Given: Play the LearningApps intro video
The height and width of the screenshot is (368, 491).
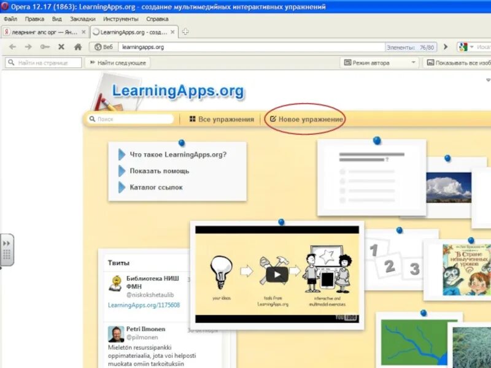Looking at the screenshot, I should click(277, 274).
